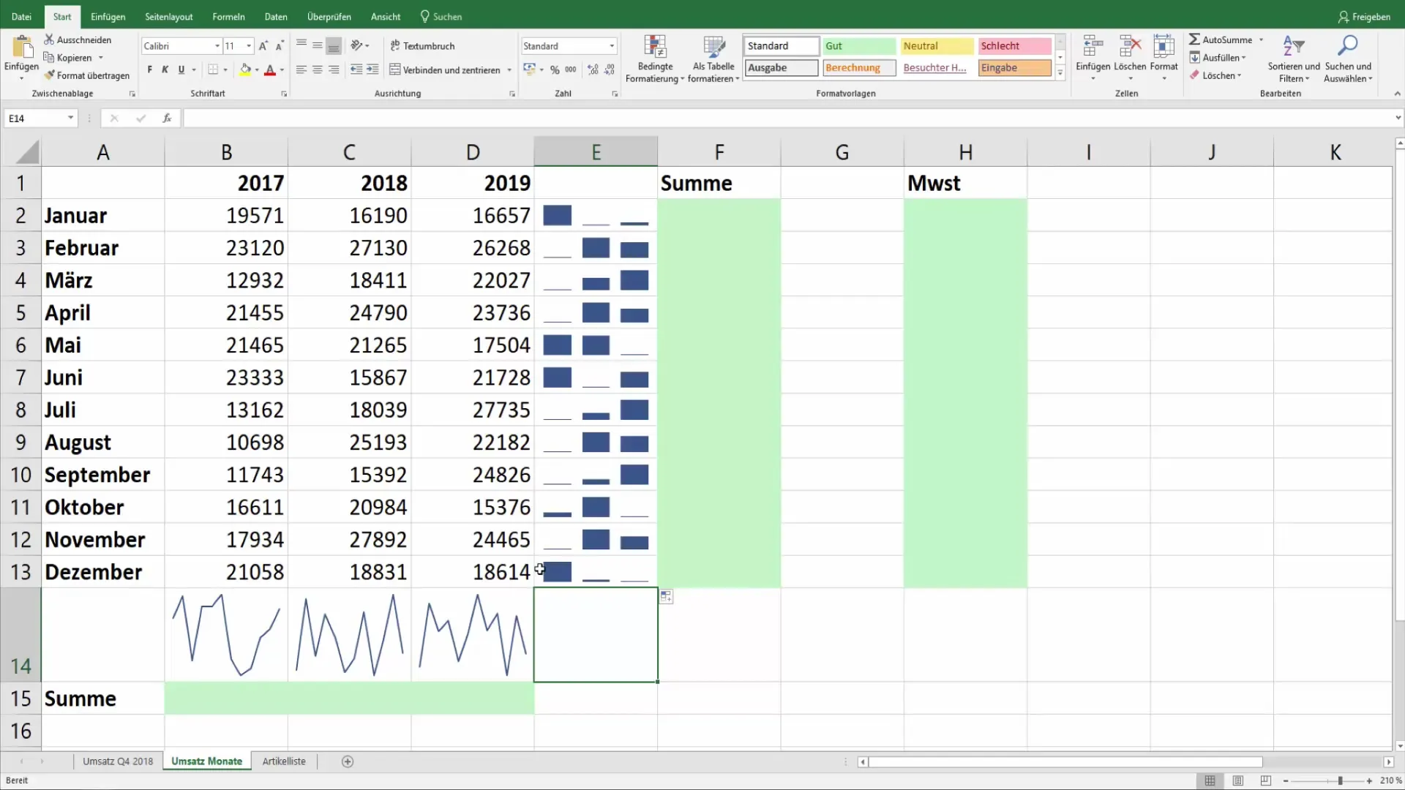
Task: Apply the Neutral cell style
Action: (x=937, y=45)
